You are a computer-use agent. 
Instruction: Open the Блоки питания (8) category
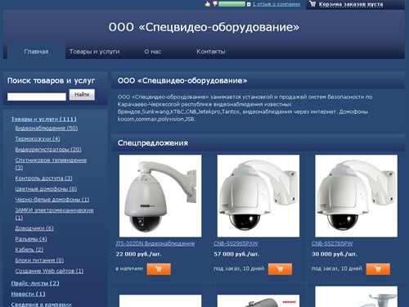pos(39,260)
